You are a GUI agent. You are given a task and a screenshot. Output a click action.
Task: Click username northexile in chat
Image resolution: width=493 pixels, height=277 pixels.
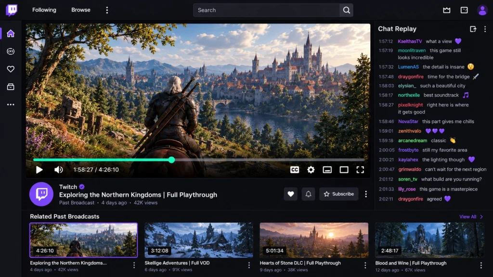click(409, 95)
